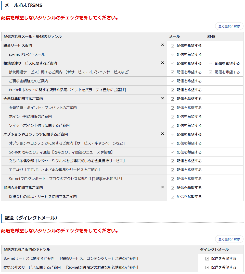Uncheck mail for ポイント有効期限のご案内
245x274 pixels.
pyautogui.click(x=173, y=117)
